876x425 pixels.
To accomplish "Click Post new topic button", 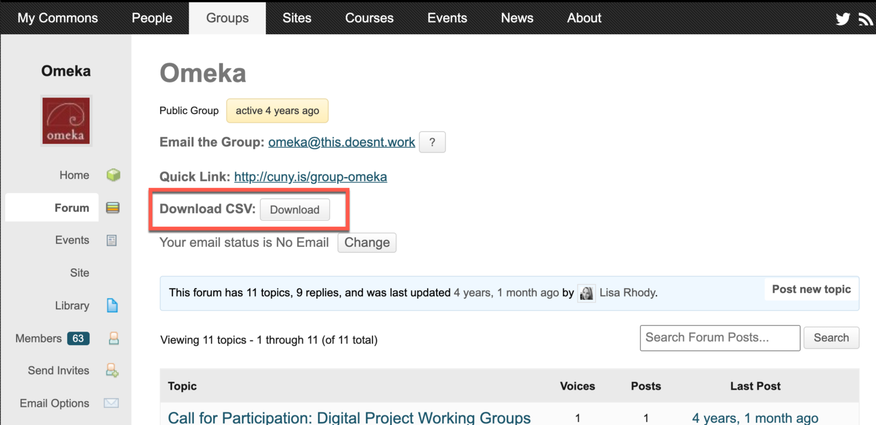I will (811, 289).
